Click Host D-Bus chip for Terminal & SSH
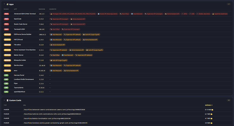The height and width of the screenshot is (126, 234). [55, 29]
